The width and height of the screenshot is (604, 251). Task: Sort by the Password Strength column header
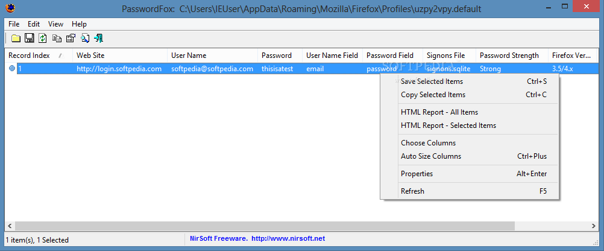[x=512, y=56]
